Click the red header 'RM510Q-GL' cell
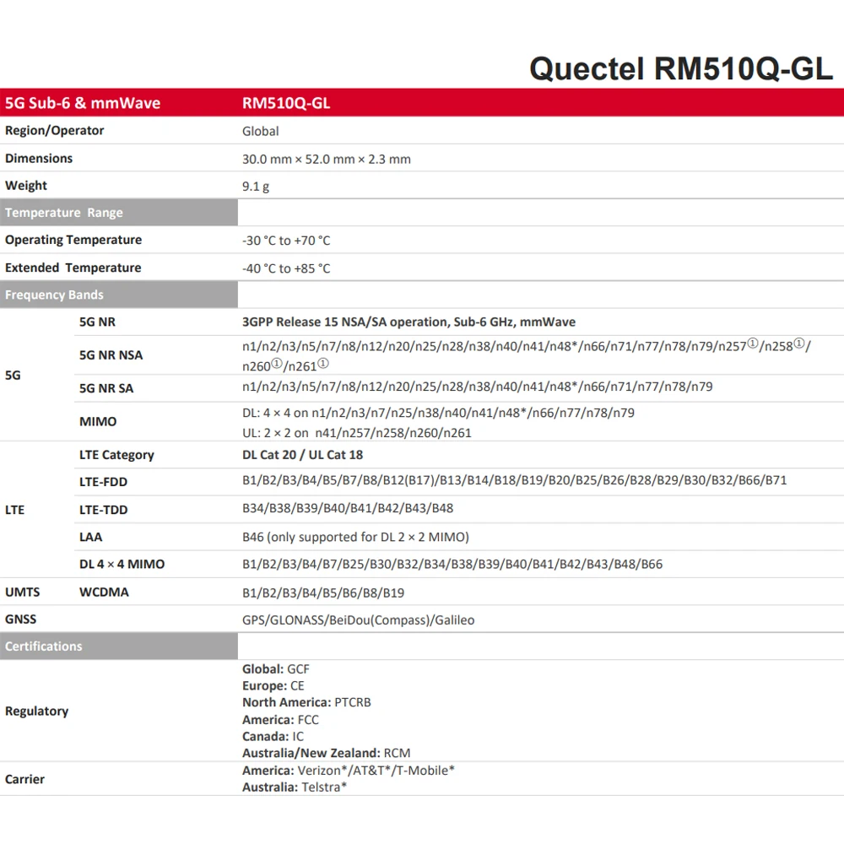Image resolution: width=844 pixels, height=844 pixels. coord(286,103)
